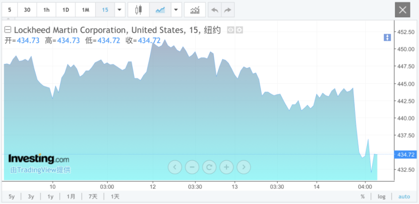The width and height of the screenshot is (419, 204).
Task: Open the 由TradingView提供 link
Action: point(40,170)
